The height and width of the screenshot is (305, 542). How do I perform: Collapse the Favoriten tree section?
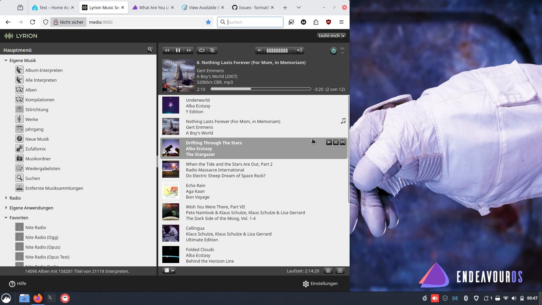(6, 218)
